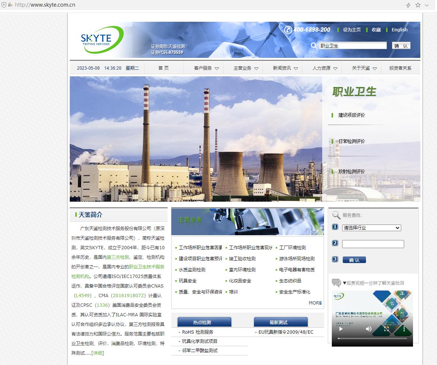Go to the 首页 home menu item
This screenshot has width=437, height=365.
(164, 68)
